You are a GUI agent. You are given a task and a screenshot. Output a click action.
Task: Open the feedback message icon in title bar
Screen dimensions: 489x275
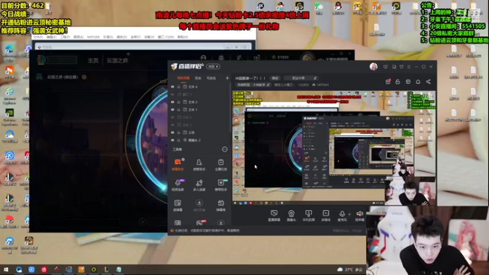[386, 67]
